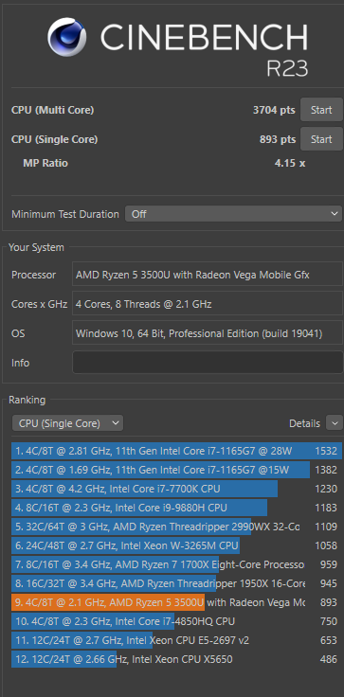Click the Processor field showing AMD Ryzen 5 3500U
344x697 pixels.
(208, 275)
